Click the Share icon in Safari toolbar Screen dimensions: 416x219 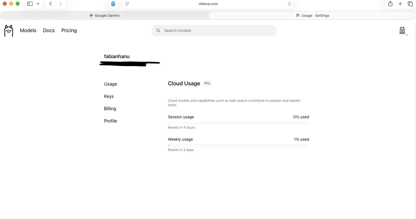[x=390, y=4]
